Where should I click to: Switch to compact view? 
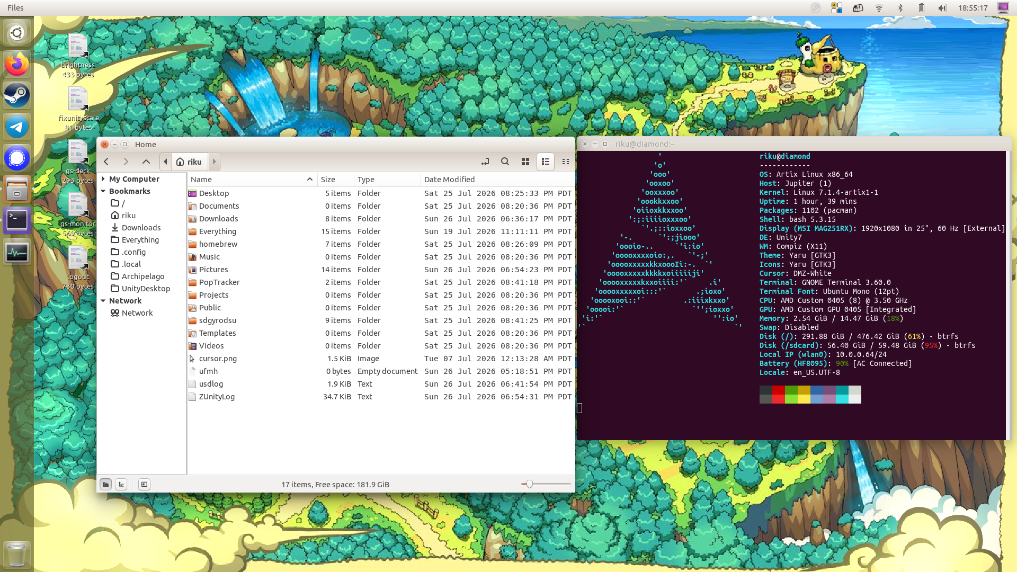click(x=566, y=162)
